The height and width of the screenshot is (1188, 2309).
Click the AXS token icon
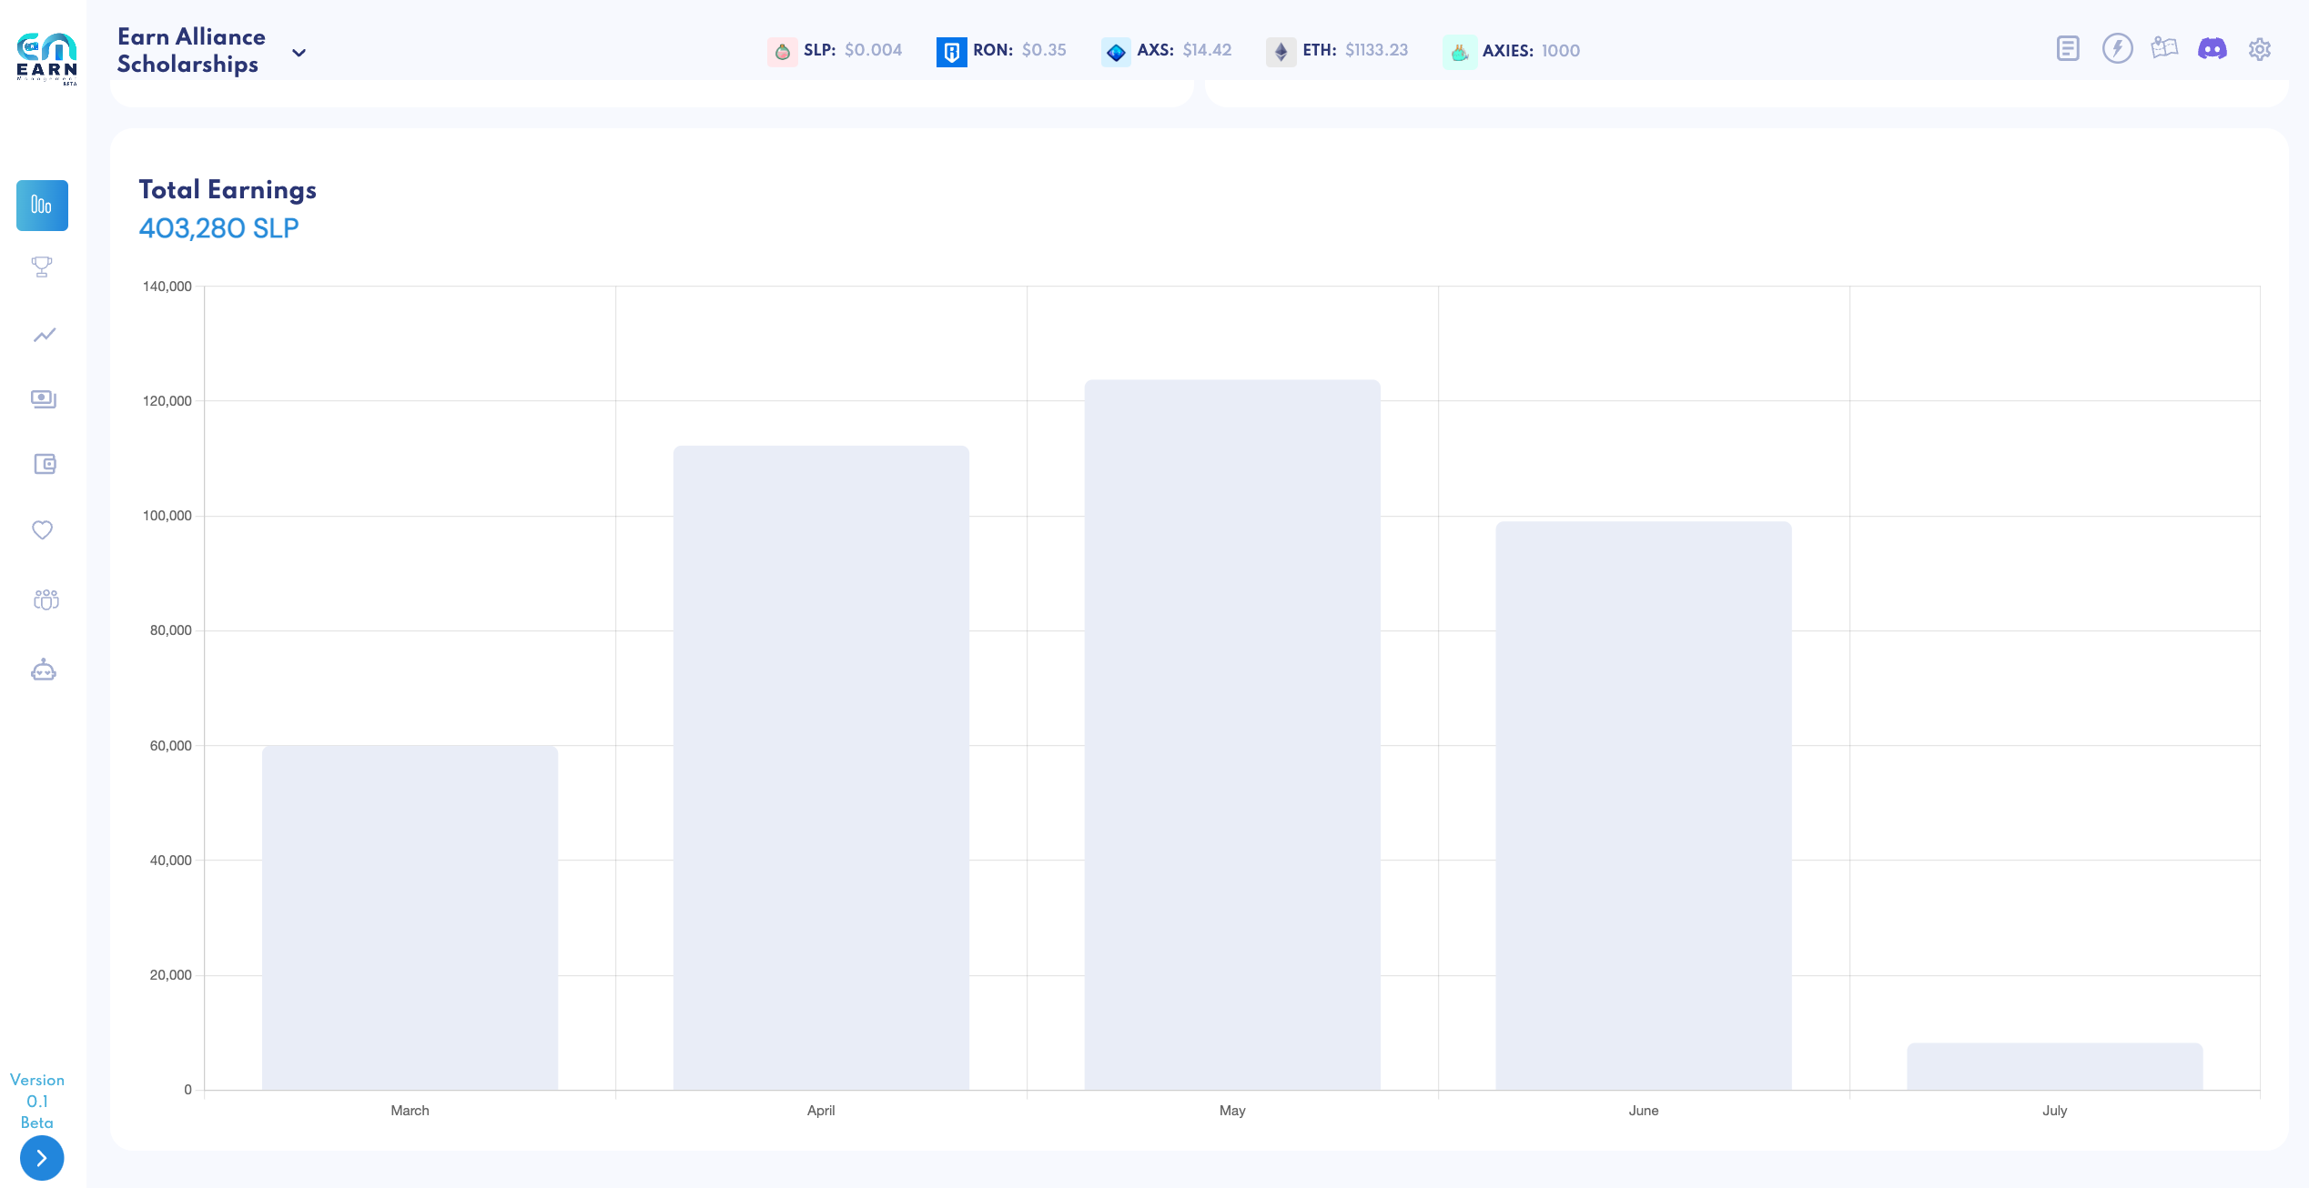point(1116,52)
